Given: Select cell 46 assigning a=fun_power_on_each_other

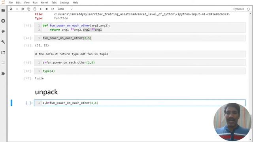Looking at the screenshot, I should (x=140, y=62).
